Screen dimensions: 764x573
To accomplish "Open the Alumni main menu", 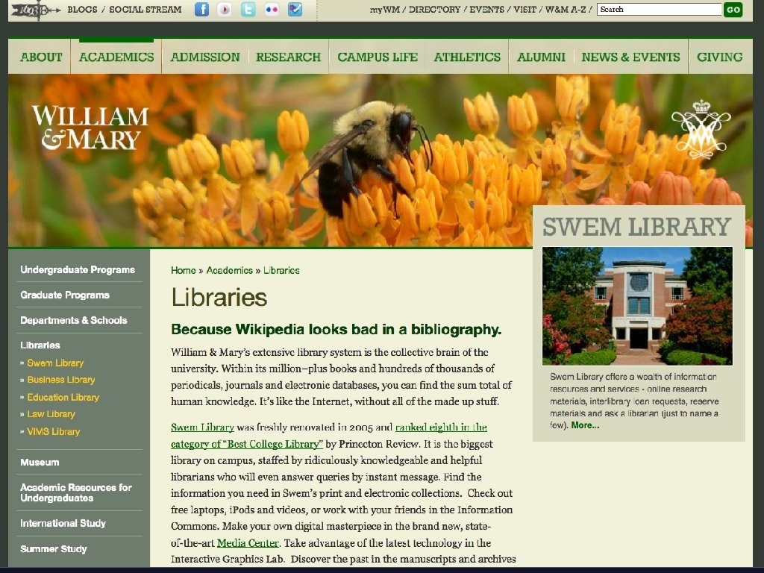I will point(542,57).
